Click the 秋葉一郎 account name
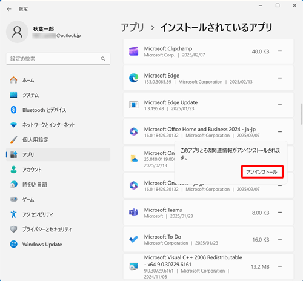The width and height of the screenshot is (303, 281). coord(44,29)
